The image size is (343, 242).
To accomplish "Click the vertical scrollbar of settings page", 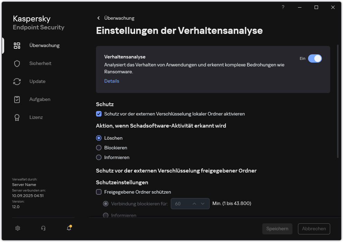I will (x=338, y=100).
